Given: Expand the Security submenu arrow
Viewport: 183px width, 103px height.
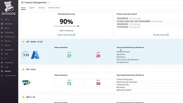Looking at the screenshot, I should coord(17,71).
